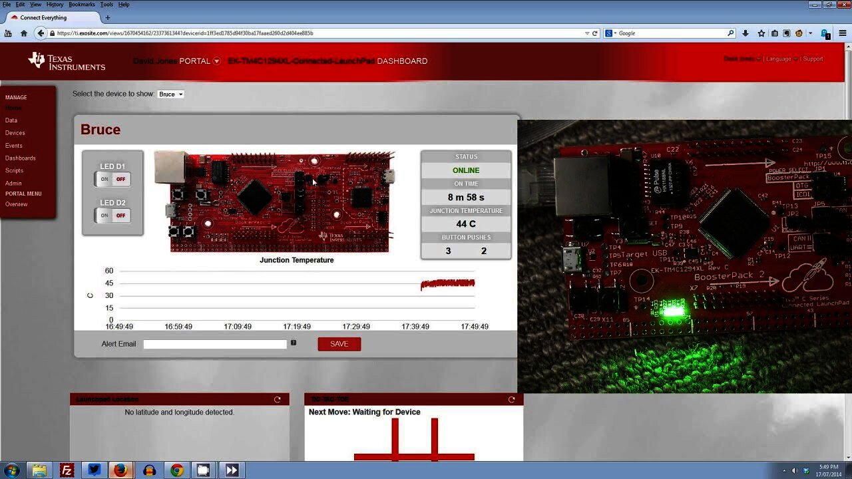Open Firefox hamburger menu
The width and height of the screenshot is (852, 479).
pyautogui.click(x=843, y=33)
